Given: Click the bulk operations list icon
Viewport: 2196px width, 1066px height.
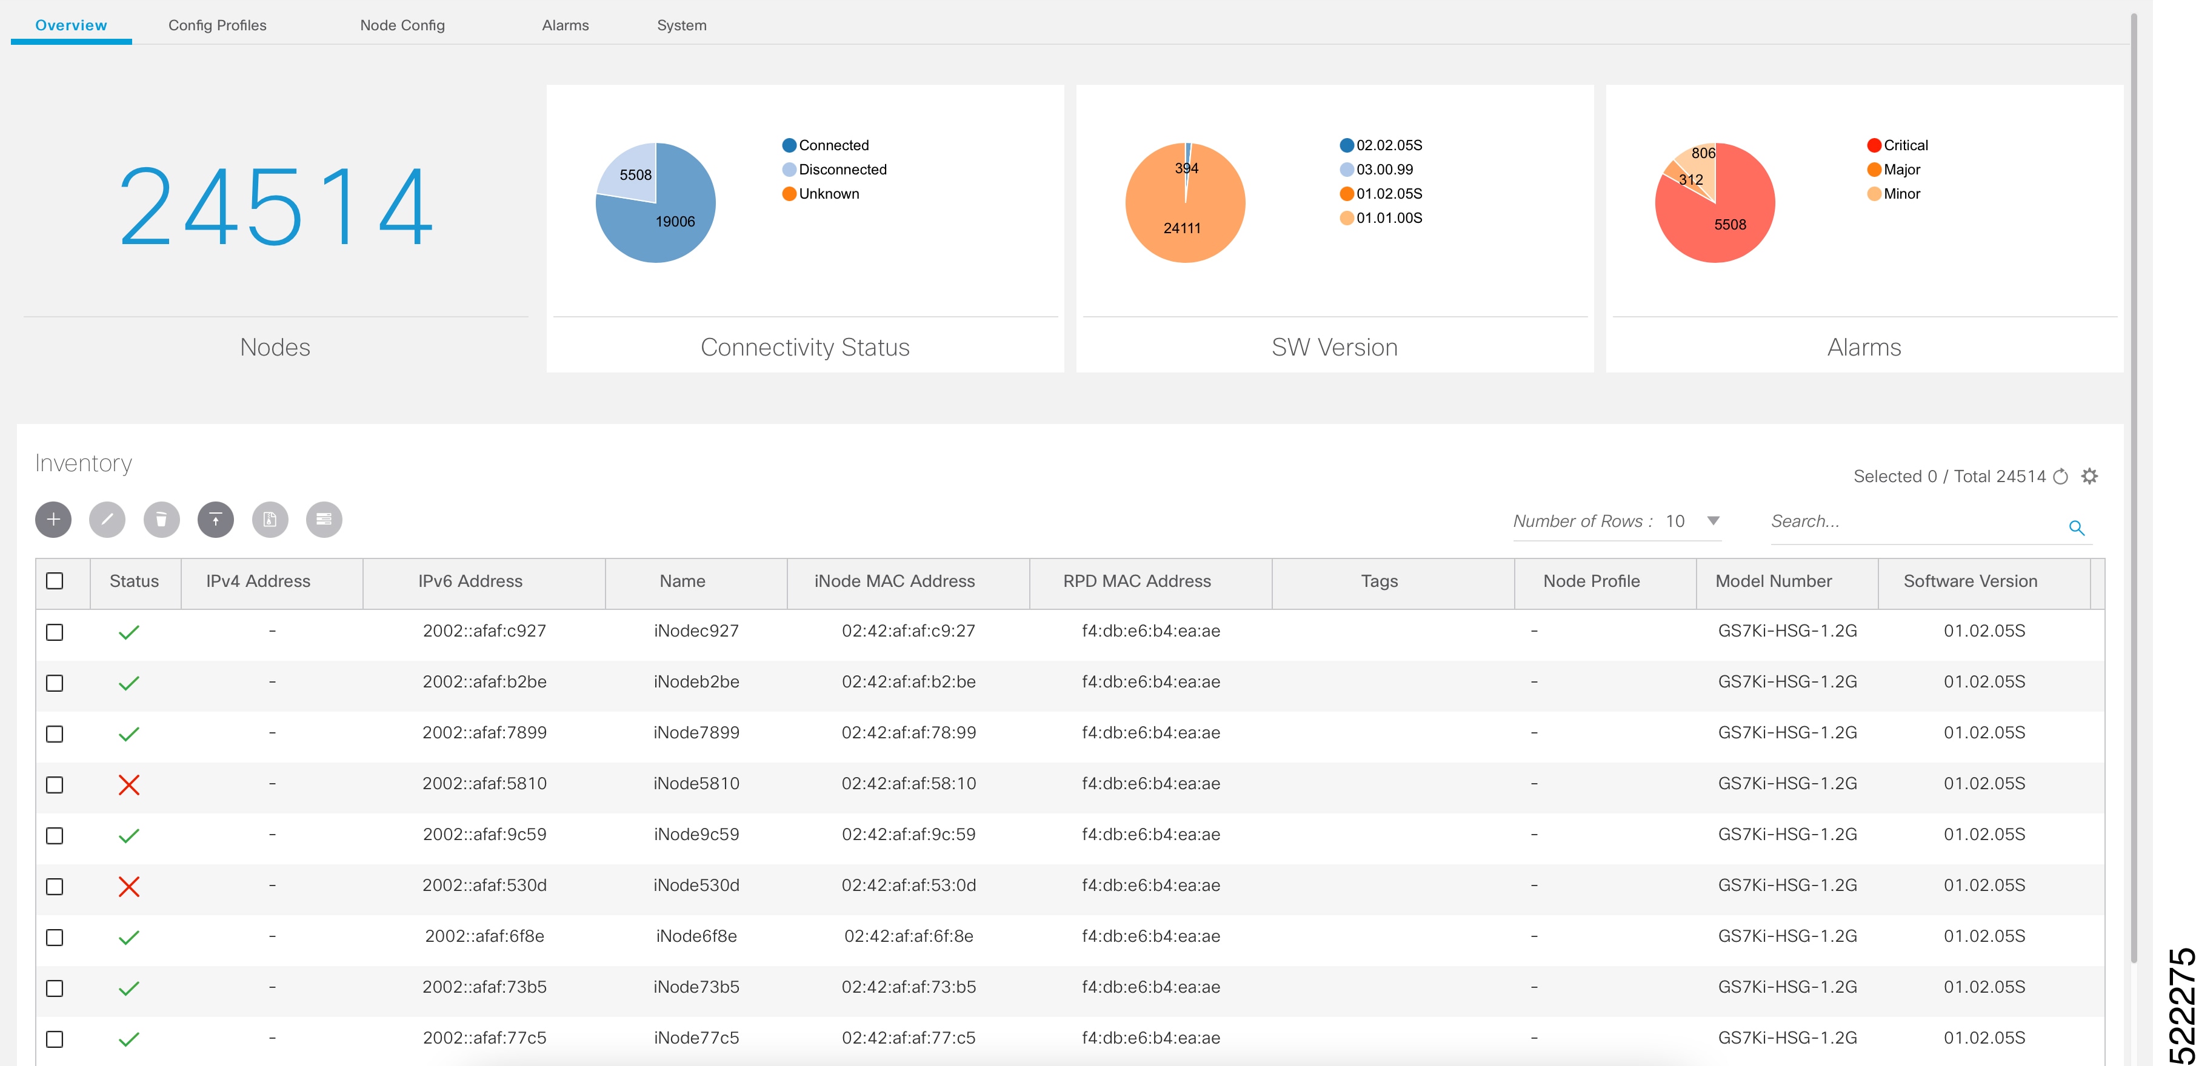Looking at the screenshot, I should tap(323, 519).
